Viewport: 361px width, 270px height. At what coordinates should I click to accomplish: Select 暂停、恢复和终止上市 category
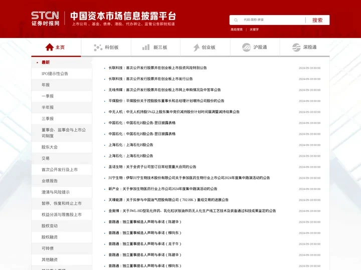pyautogui.click(x=62, y=203)
